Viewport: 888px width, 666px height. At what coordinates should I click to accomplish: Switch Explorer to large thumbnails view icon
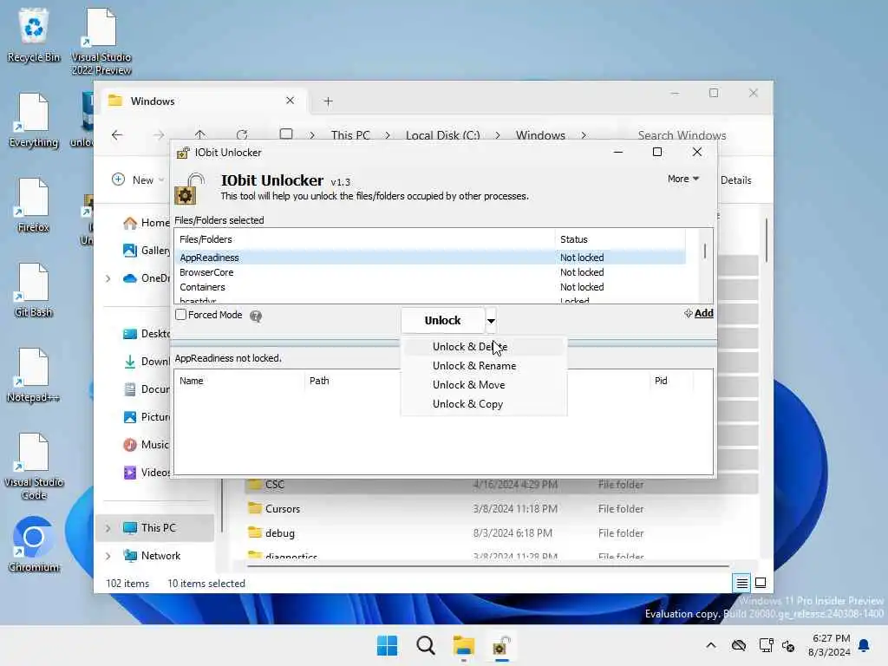761,582
